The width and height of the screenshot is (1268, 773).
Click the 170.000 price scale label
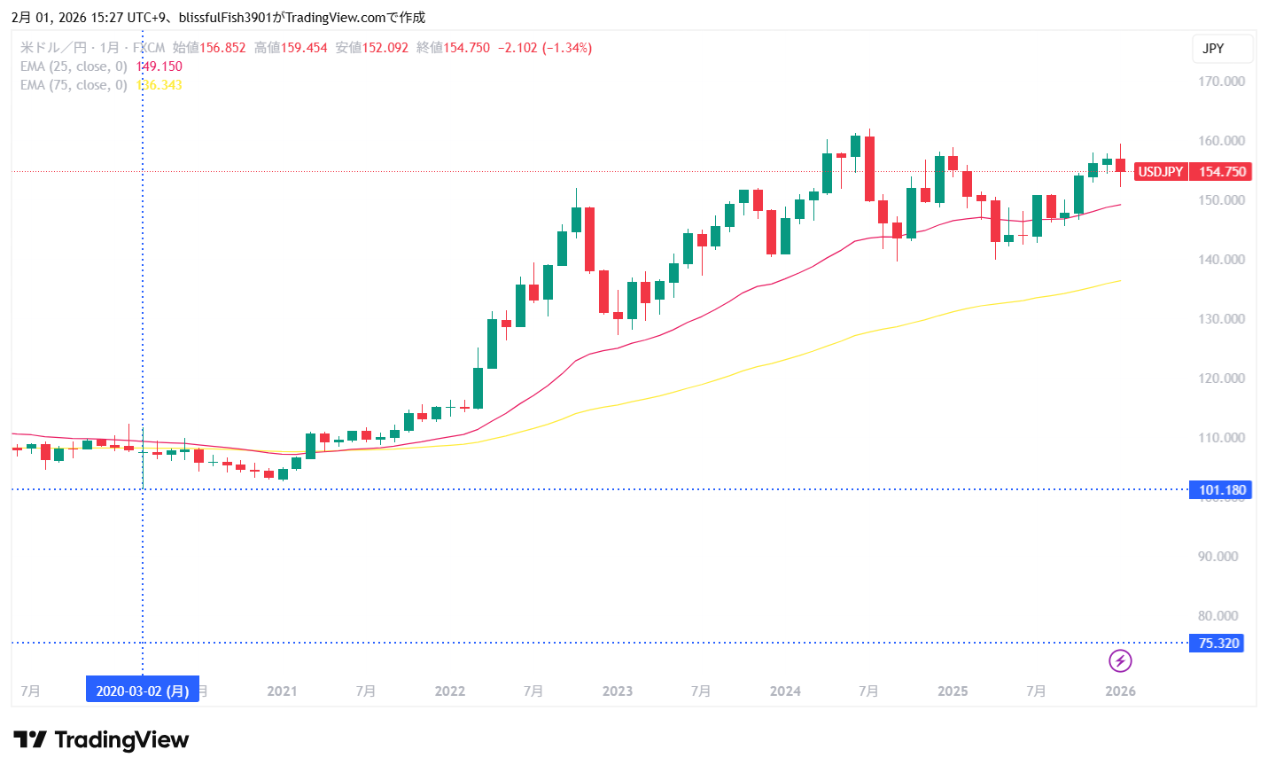coord(1221,82)
